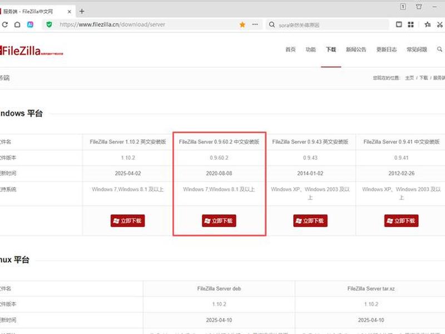
Task: Click 下载 breadcrumb link
Action: tap(423, 78)
